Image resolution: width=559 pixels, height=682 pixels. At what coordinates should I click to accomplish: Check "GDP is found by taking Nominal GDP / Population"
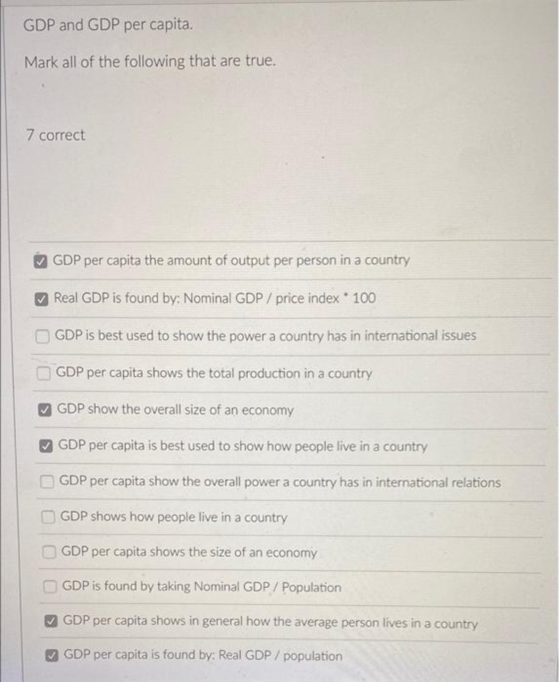[x=51, y=587]
